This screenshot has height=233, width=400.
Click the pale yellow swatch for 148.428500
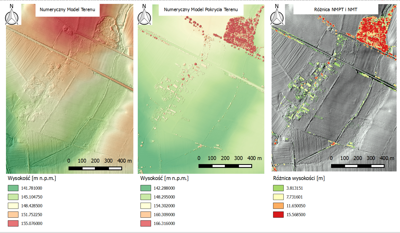[13, 206]
